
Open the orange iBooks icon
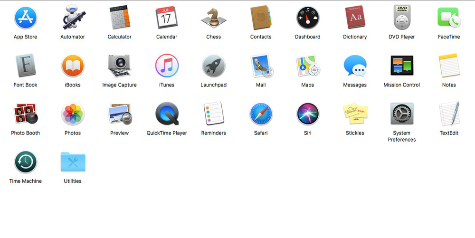point(73,66)
